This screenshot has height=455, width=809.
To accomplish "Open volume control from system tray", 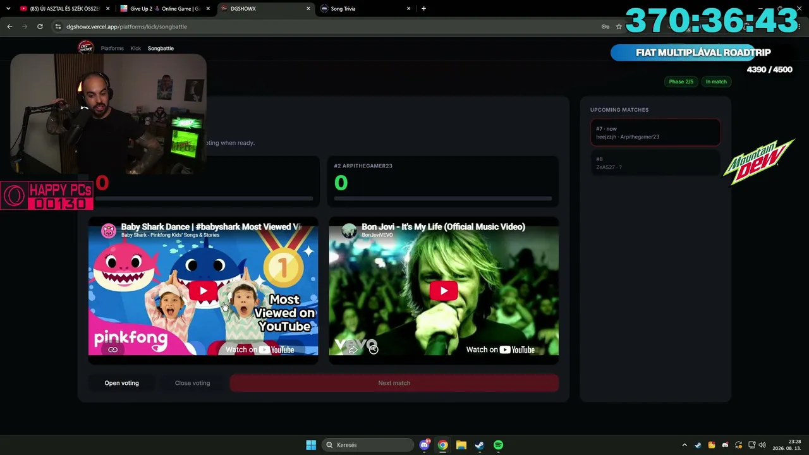I will (762, 445).
